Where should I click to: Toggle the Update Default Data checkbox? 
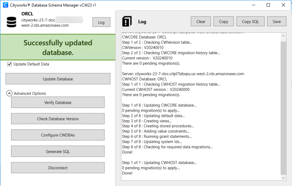[x=10, y=64]
